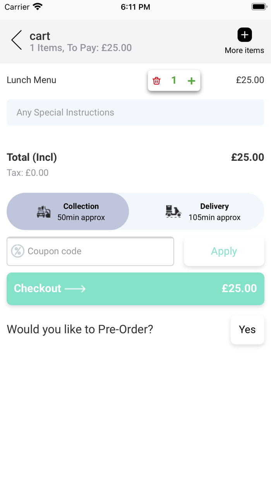Image resolution: width=271 pixels, height=481 pixels.
Task: Tap the Tax £0.00 line for details
Action: pyautogui.click(x=27, y=172)
